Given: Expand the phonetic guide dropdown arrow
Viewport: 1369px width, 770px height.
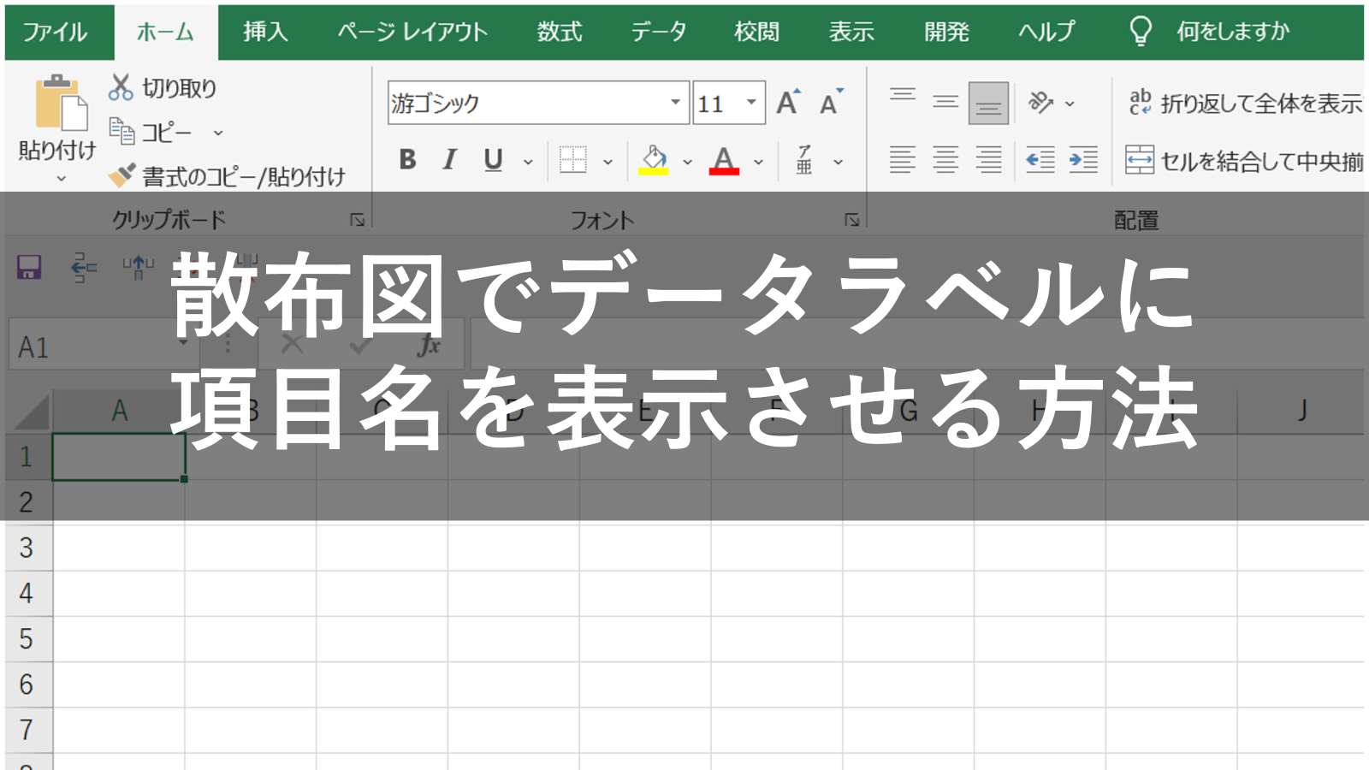Looking at the screenshot, I should [x=839, y=162].
